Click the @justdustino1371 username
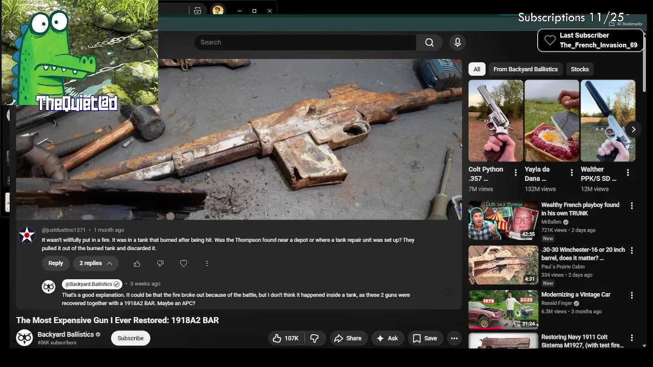 64,230
